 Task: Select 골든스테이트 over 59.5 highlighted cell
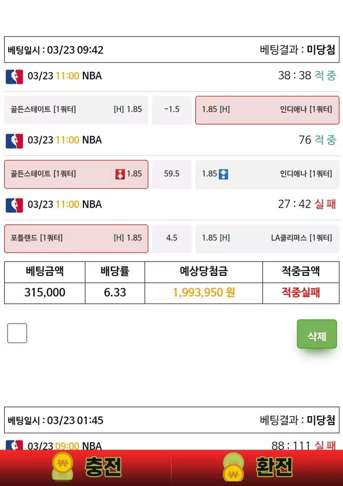coord(76,174)
